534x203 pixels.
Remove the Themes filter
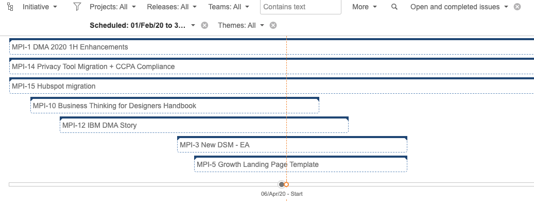pos(273,26)
